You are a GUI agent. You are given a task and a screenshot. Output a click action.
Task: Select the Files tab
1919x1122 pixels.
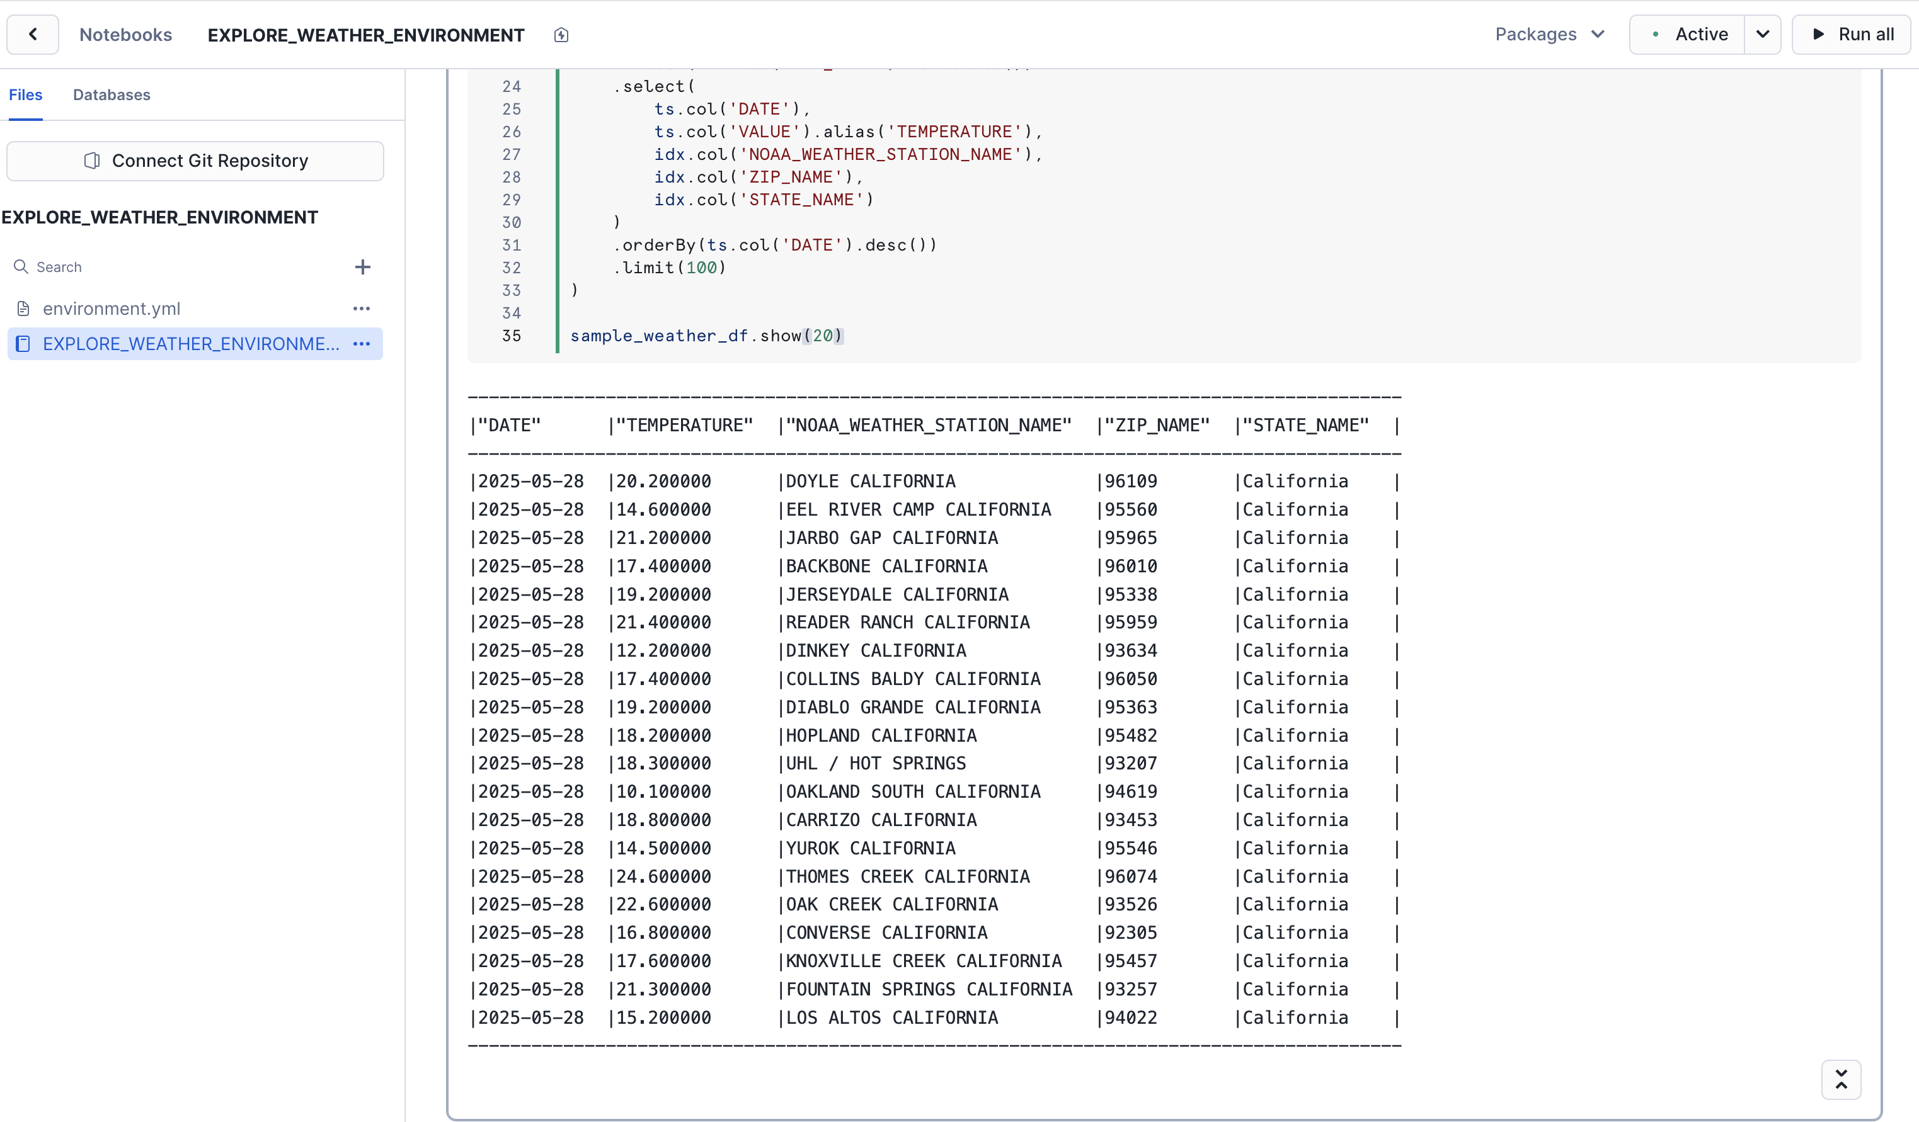(x=25, y=94)
